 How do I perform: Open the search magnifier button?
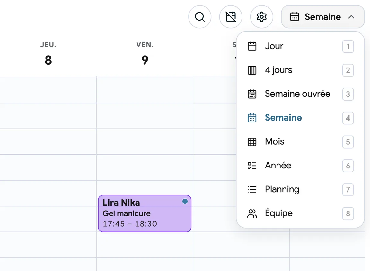pos(200,17)
